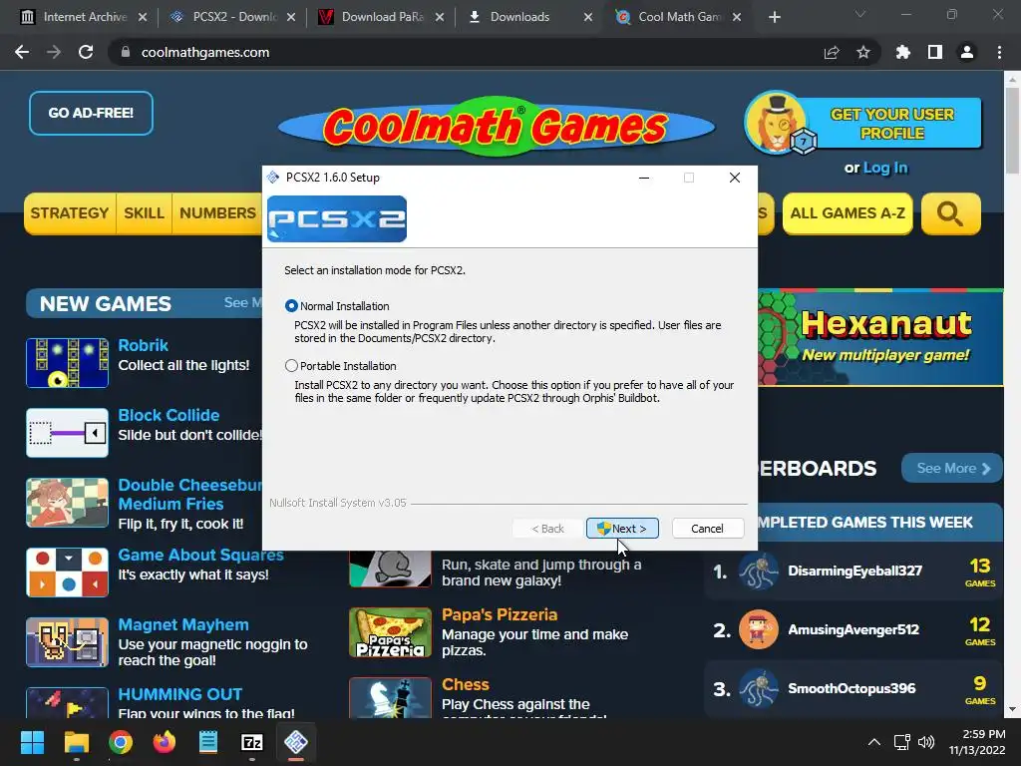Screen dimensions: 1021x766
Task: Open the Double Cheeseburger game thumbnail
Action: pyautogui.click(x=67, y=503)
